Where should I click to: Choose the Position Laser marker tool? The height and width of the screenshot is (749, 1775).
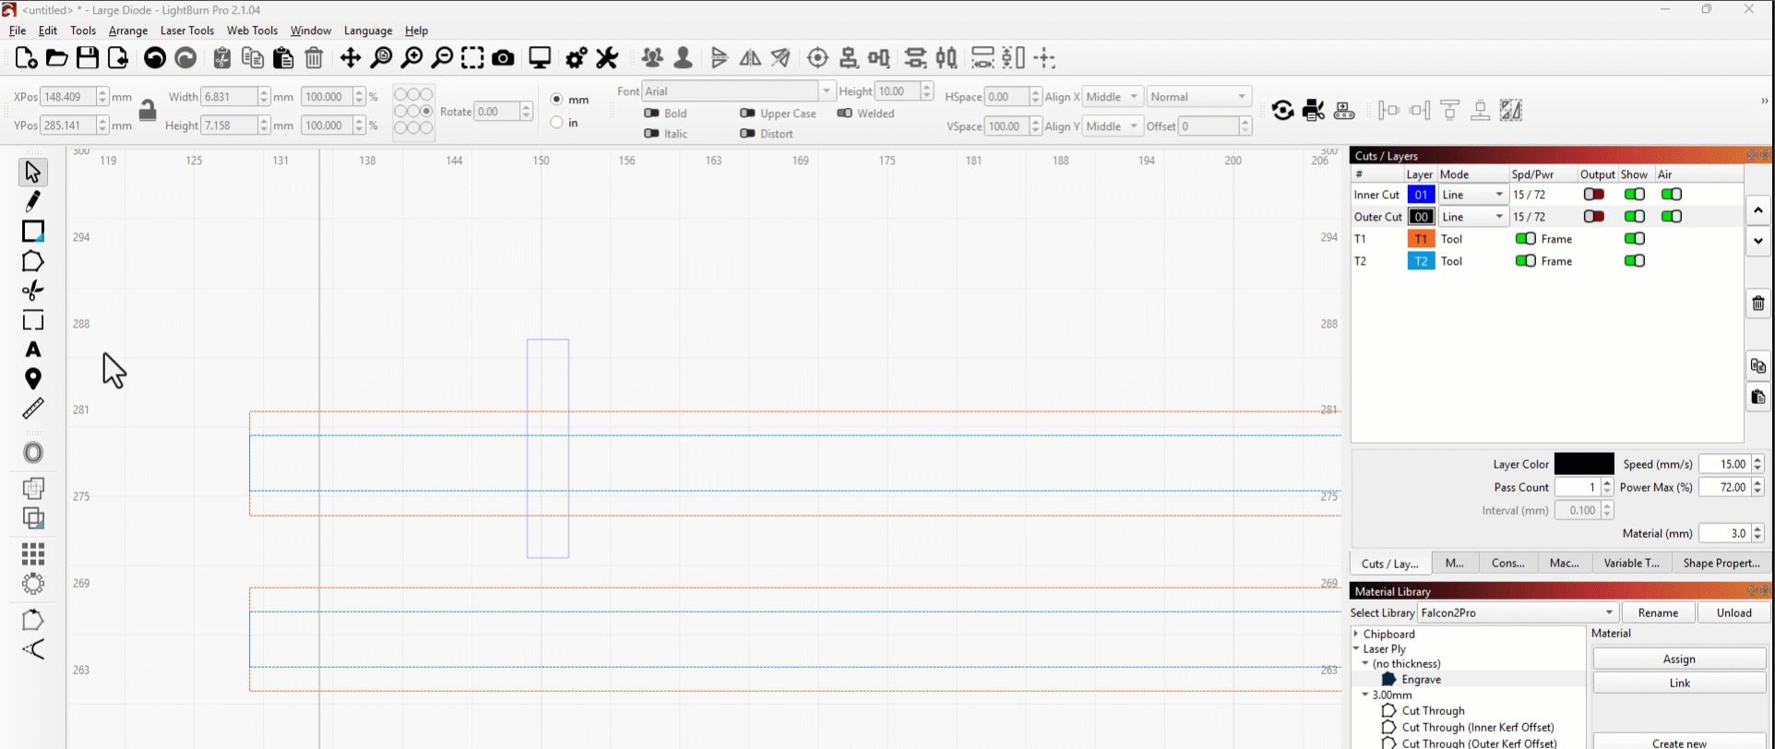tap(32, 378)
